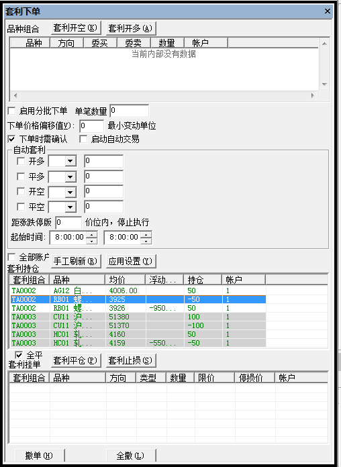The image size is (341, 467).
Task: Tick the 开空 auto-arbitrage checkbox
Action: click(x=21, y=191)
